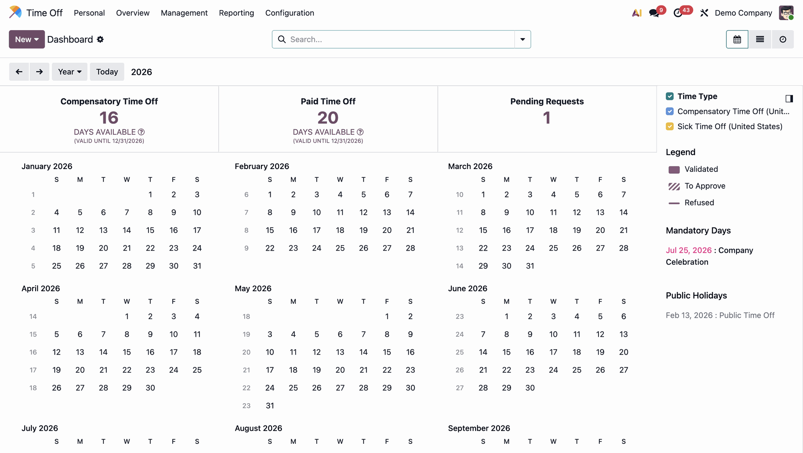The width and height of the screenshot is (803, 453).
Task: Go to previous year arrow
Action: 19,72
